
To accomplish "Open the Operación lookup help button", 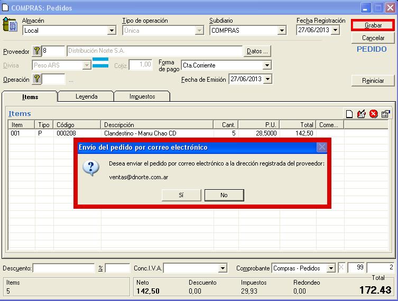I will click(36, 79).
